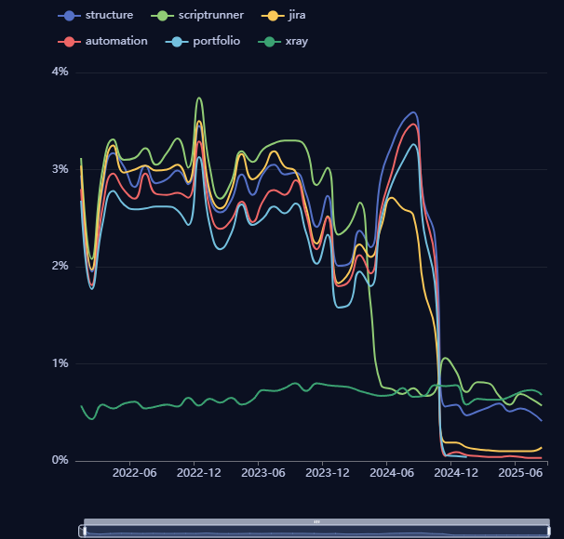Image resolution: width=564 pixels, height=539 pixels.
Task: Click the blue structure legend marker
Action: pos(69,16)
